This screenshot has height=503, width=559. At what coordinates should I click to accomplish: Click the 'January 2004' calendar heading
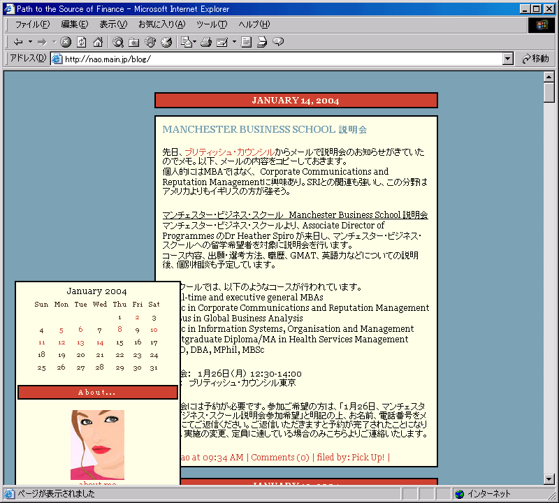pyautogui.click(x=96, y=291)
